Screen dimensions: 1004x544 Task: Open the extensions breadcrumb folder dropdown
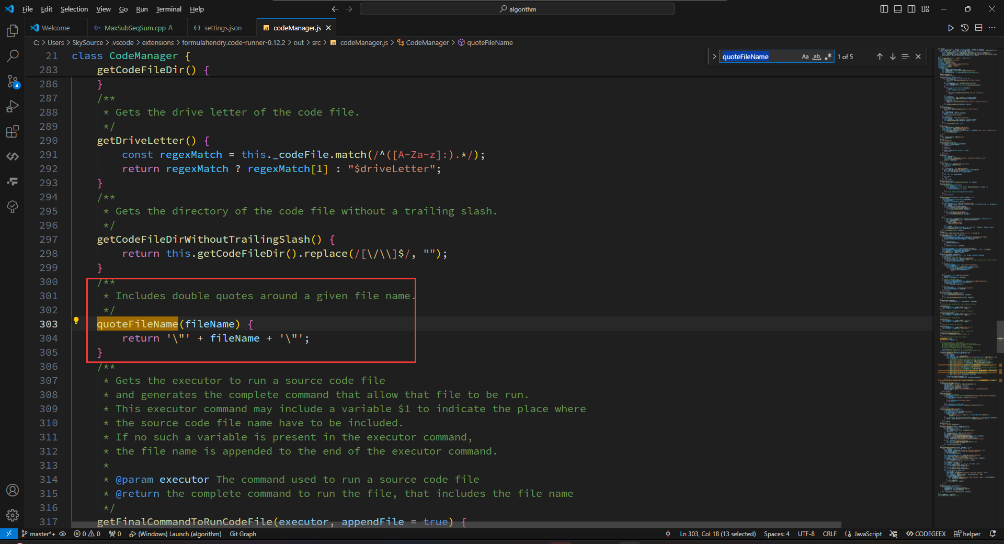pos(158,42)
